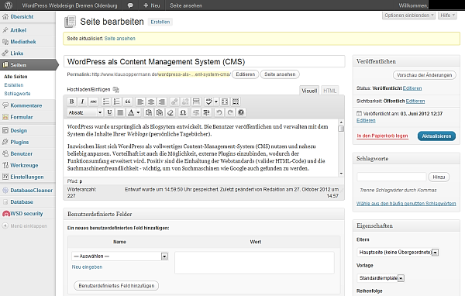Click into the Schlagworte input field
465x296 pixels.
391,177
